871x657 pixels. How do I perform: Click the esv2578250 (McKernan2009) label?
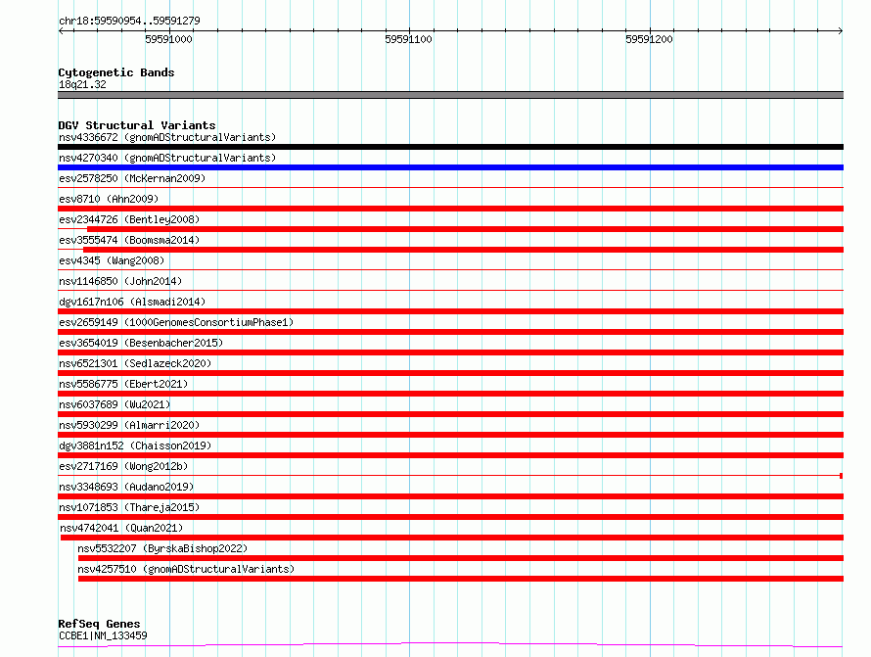[x=132, y=178]
